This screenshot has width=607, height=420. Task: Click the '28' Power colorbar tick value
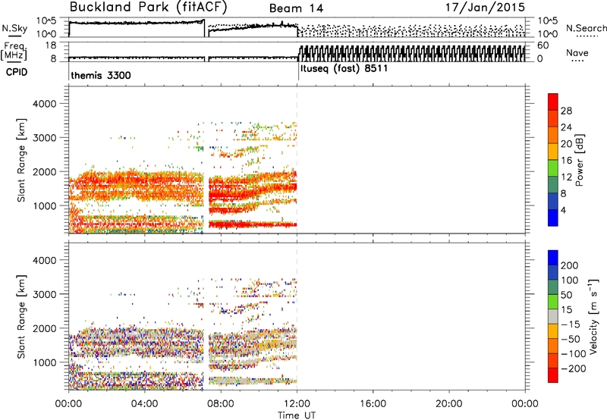click(x=566, y=111)
